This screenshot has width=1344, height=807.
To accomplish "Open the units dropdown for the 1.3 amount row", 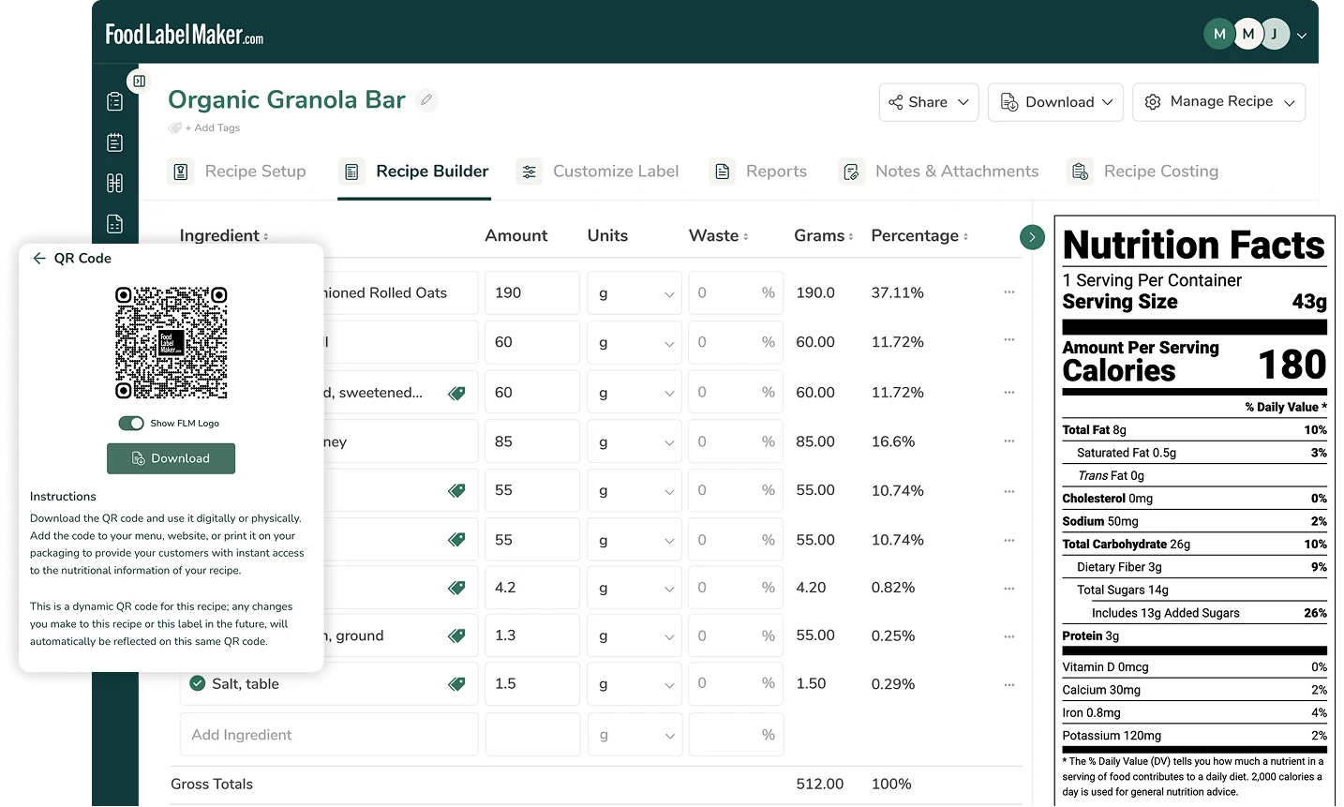I will [636, 635].
